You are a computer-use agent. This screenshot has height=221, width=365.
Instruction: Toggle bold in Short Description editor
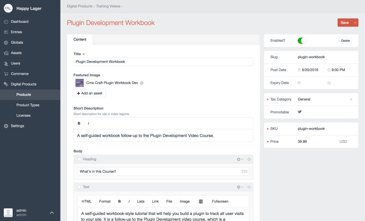79,124
